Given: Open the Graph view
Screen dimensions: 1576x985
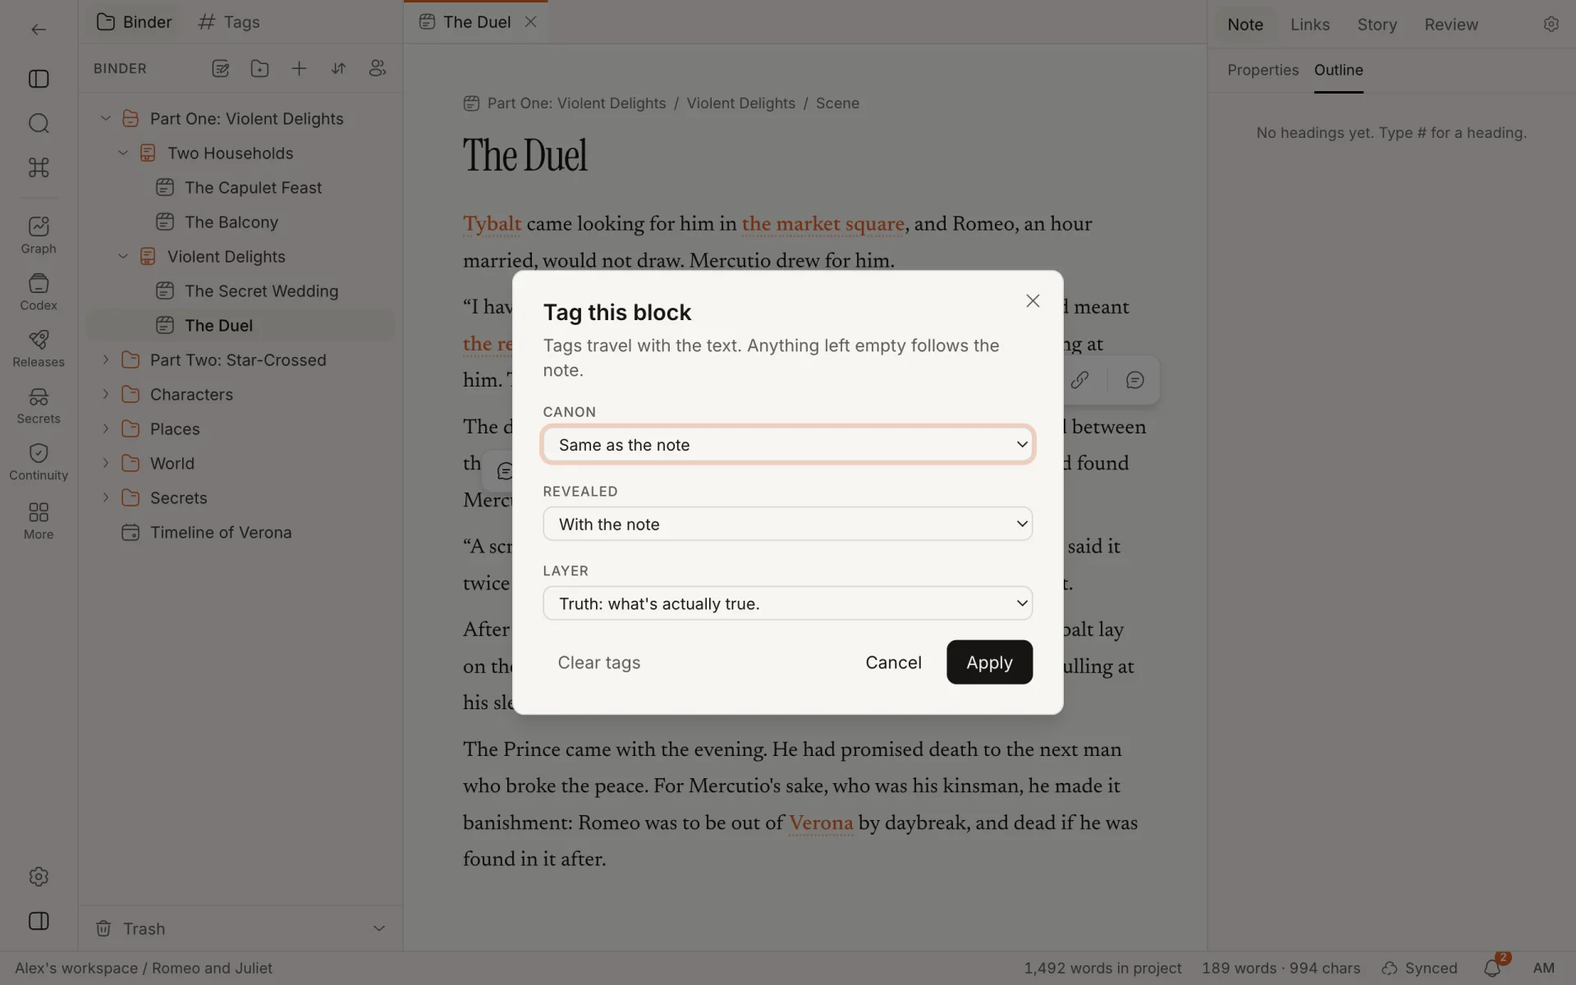Looking at the screenshot, I should coord(39,235).
